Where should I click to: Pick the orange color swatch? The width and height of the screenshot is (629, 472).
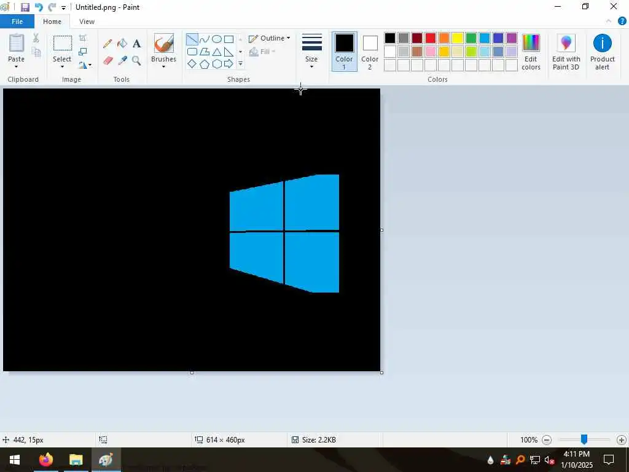(x=444, y=38)
